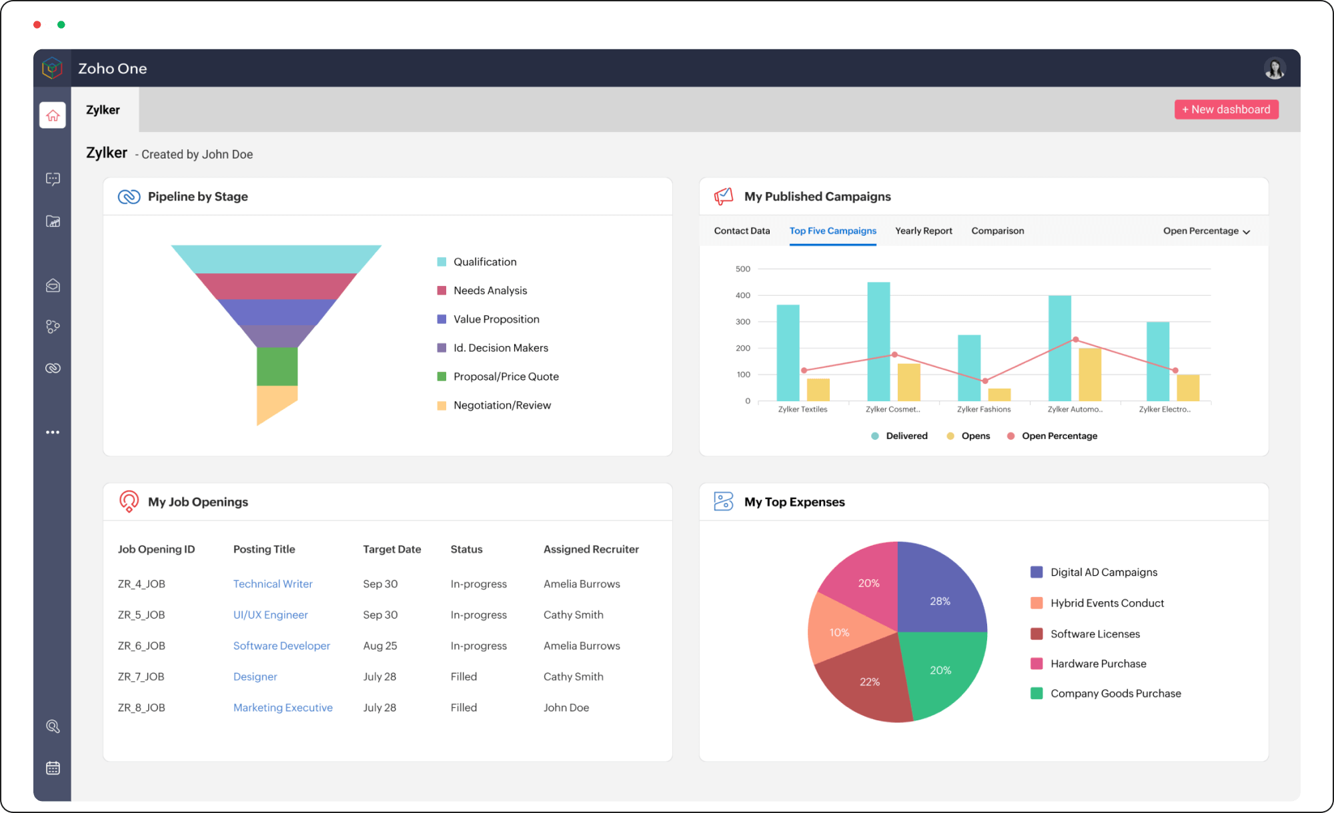
Task: Open the Software Developer job link
Action: point(281,646)
